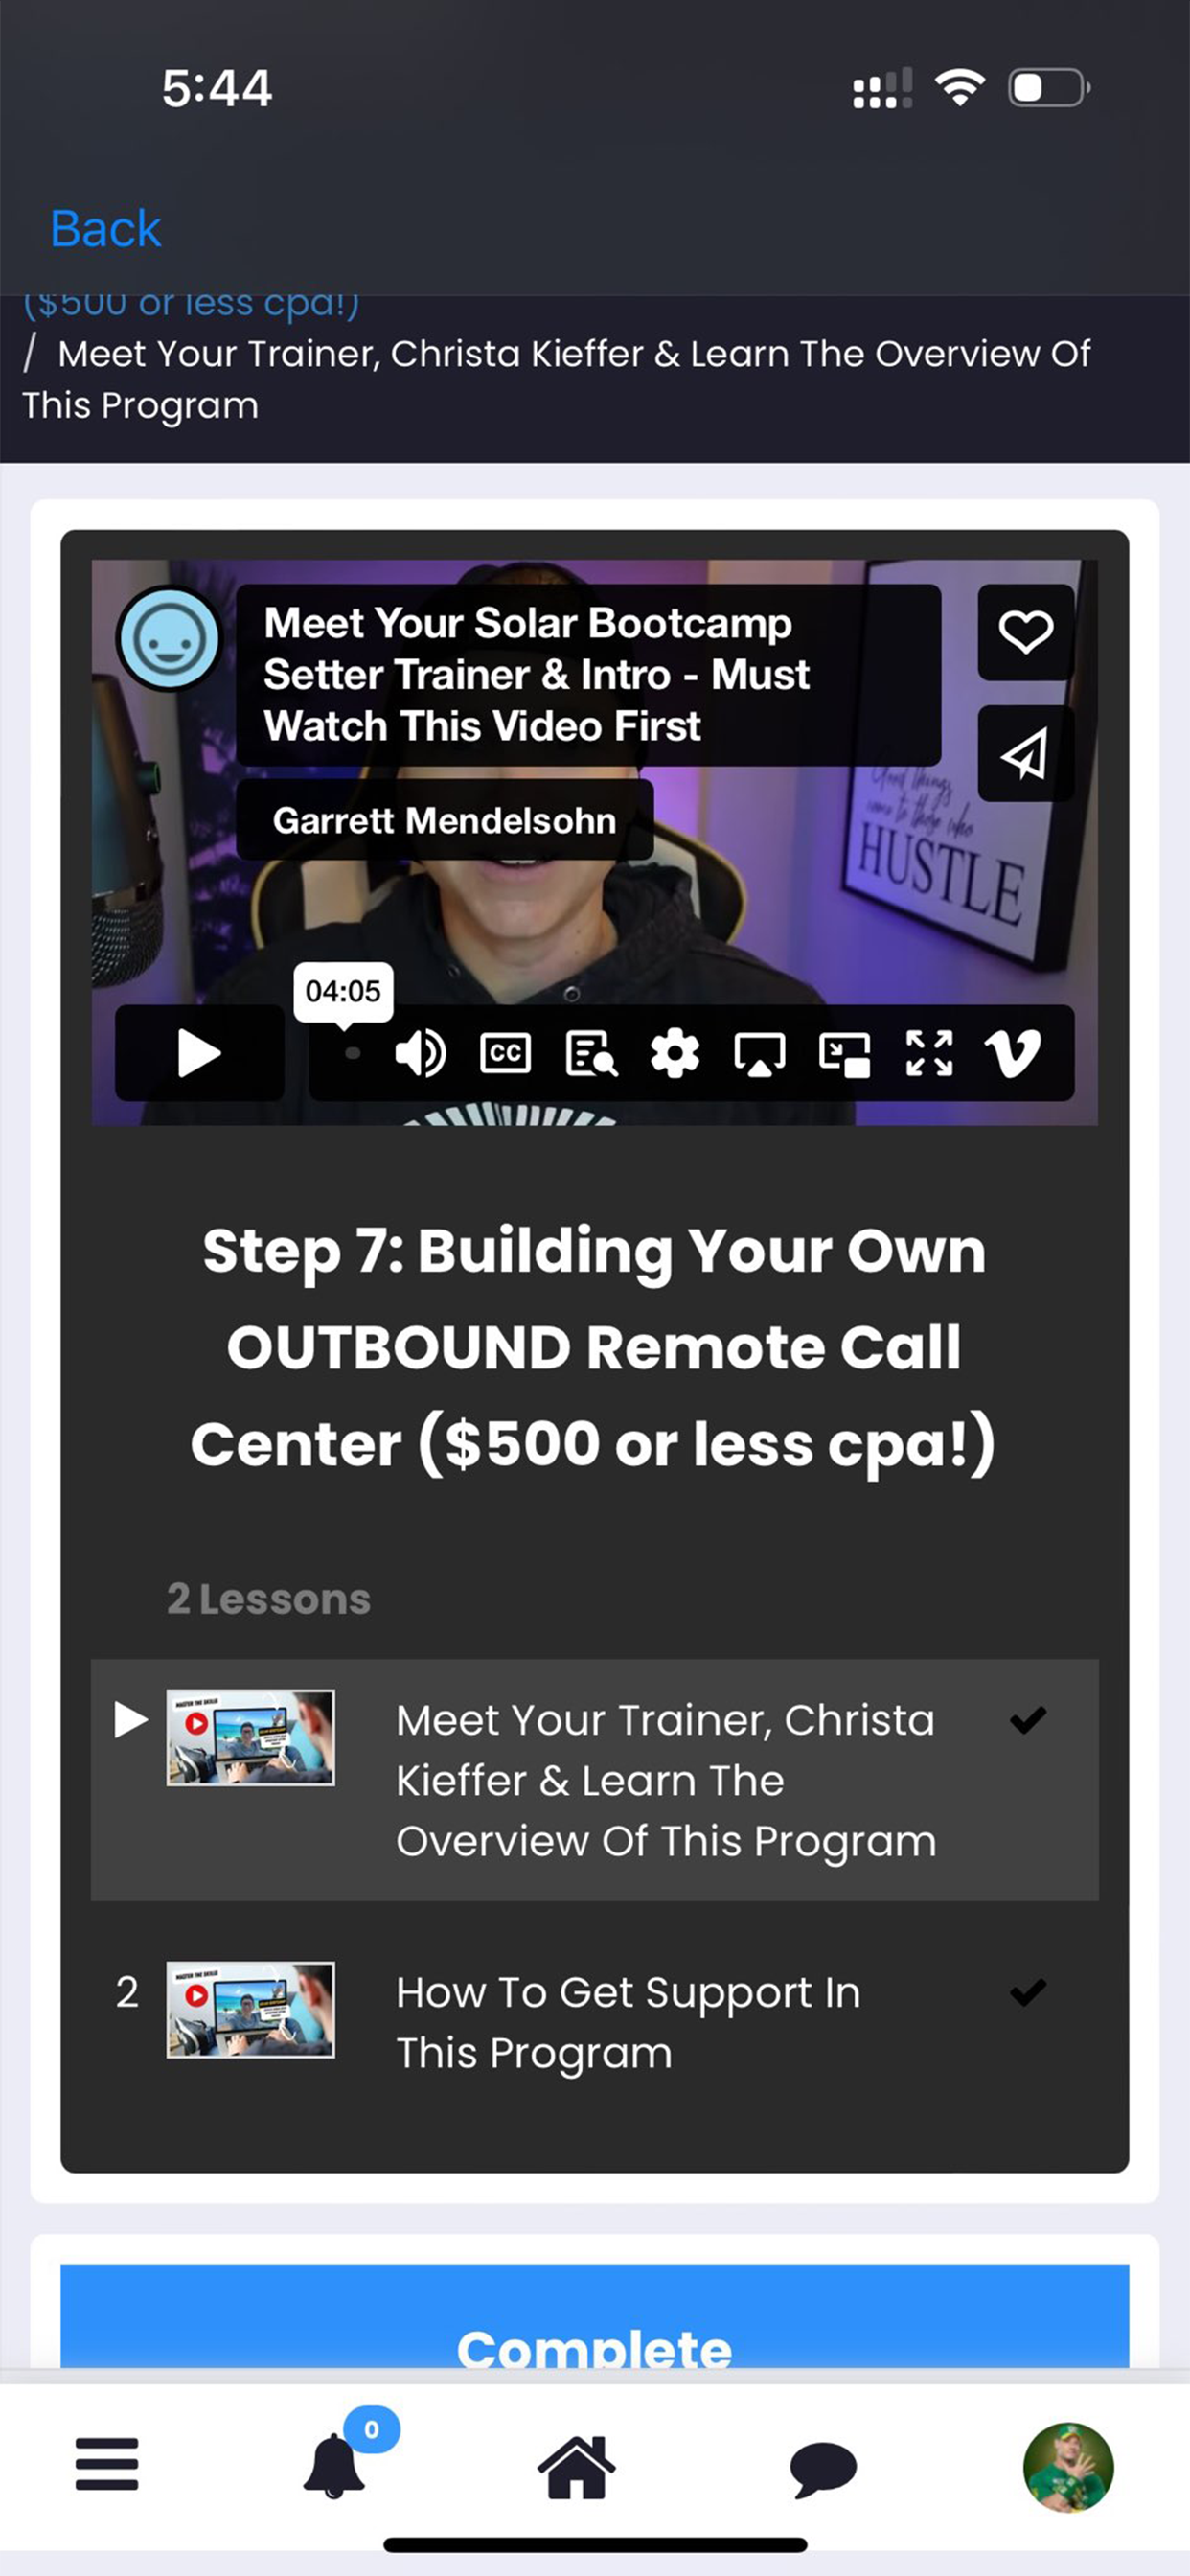The image size is (1190, 2576).
Task: Go Back to previous screen
Action: click(105, 228)
